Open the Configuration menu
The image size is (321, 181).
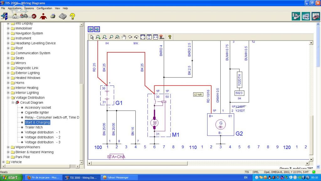coord(44,8)
